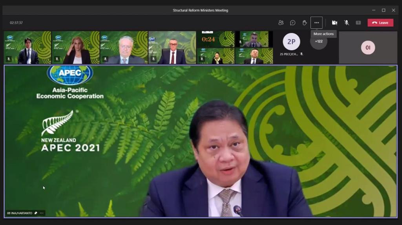The width and height of the screenshot is (402, 225).
Task: Minimize the meeting window
Action: [374, 10]
